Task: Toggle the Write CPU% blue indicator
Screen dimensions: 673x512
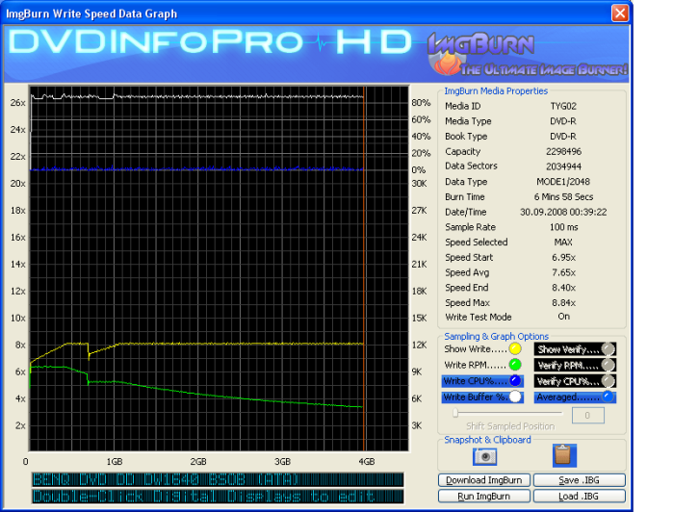Action: 515,381
